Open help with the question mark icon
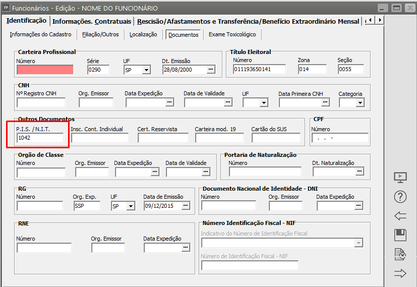The height and width of the screenshot is (287, 417). 400,197
